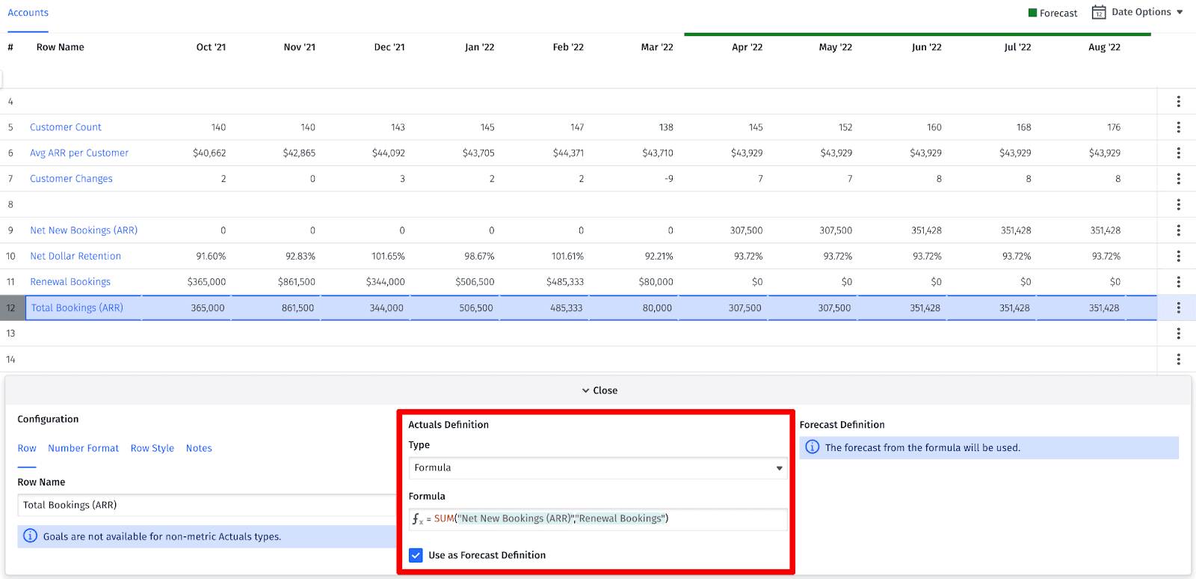Viewport: 1196px width, 579px height.
Task: Open the Notes tab
Action: (199, 448)
